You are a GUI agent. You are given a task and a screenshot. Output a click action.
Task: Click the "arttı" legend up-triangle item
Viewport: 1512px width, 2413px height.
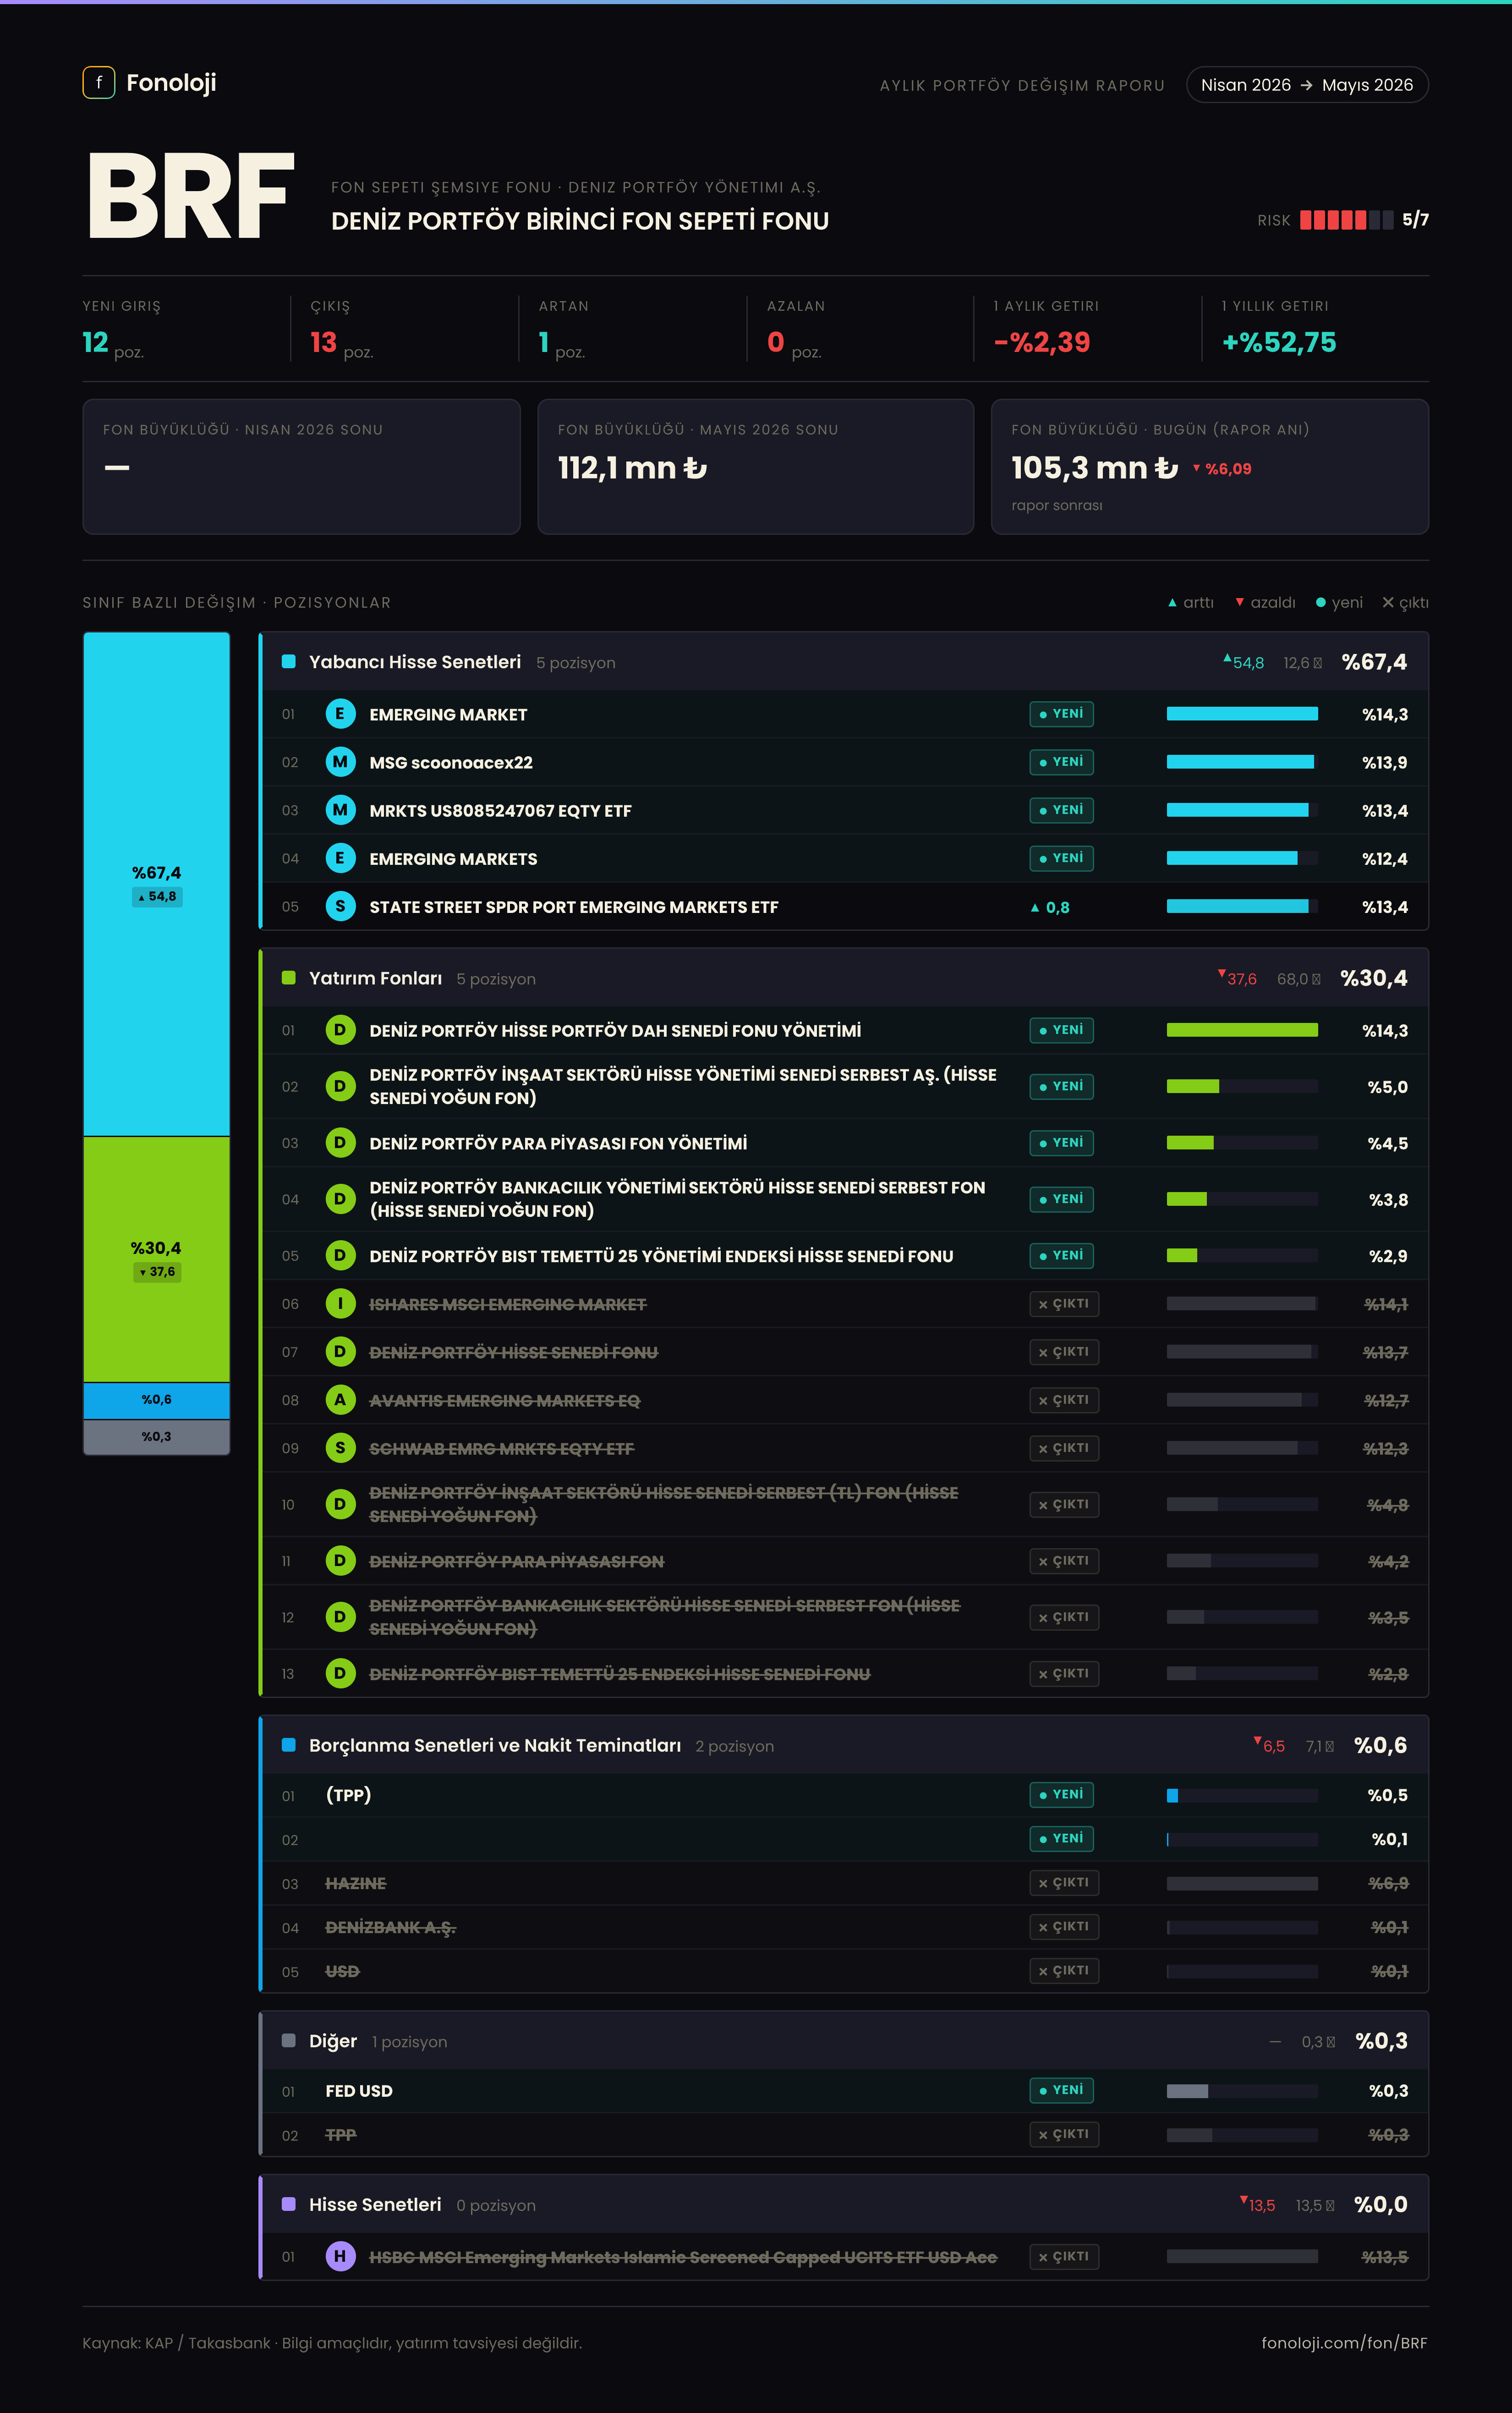point(1191,602)
